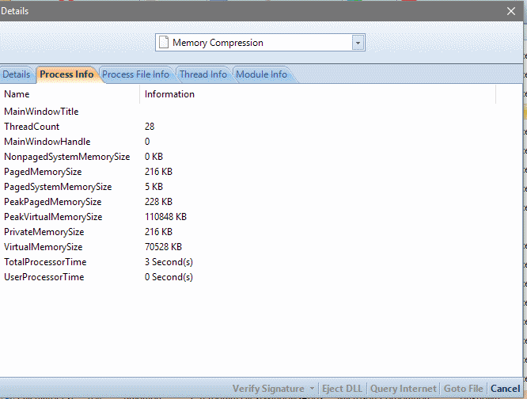Go to the Thread Info tab
The image size is (527, 399).
(x=203, y=74)
